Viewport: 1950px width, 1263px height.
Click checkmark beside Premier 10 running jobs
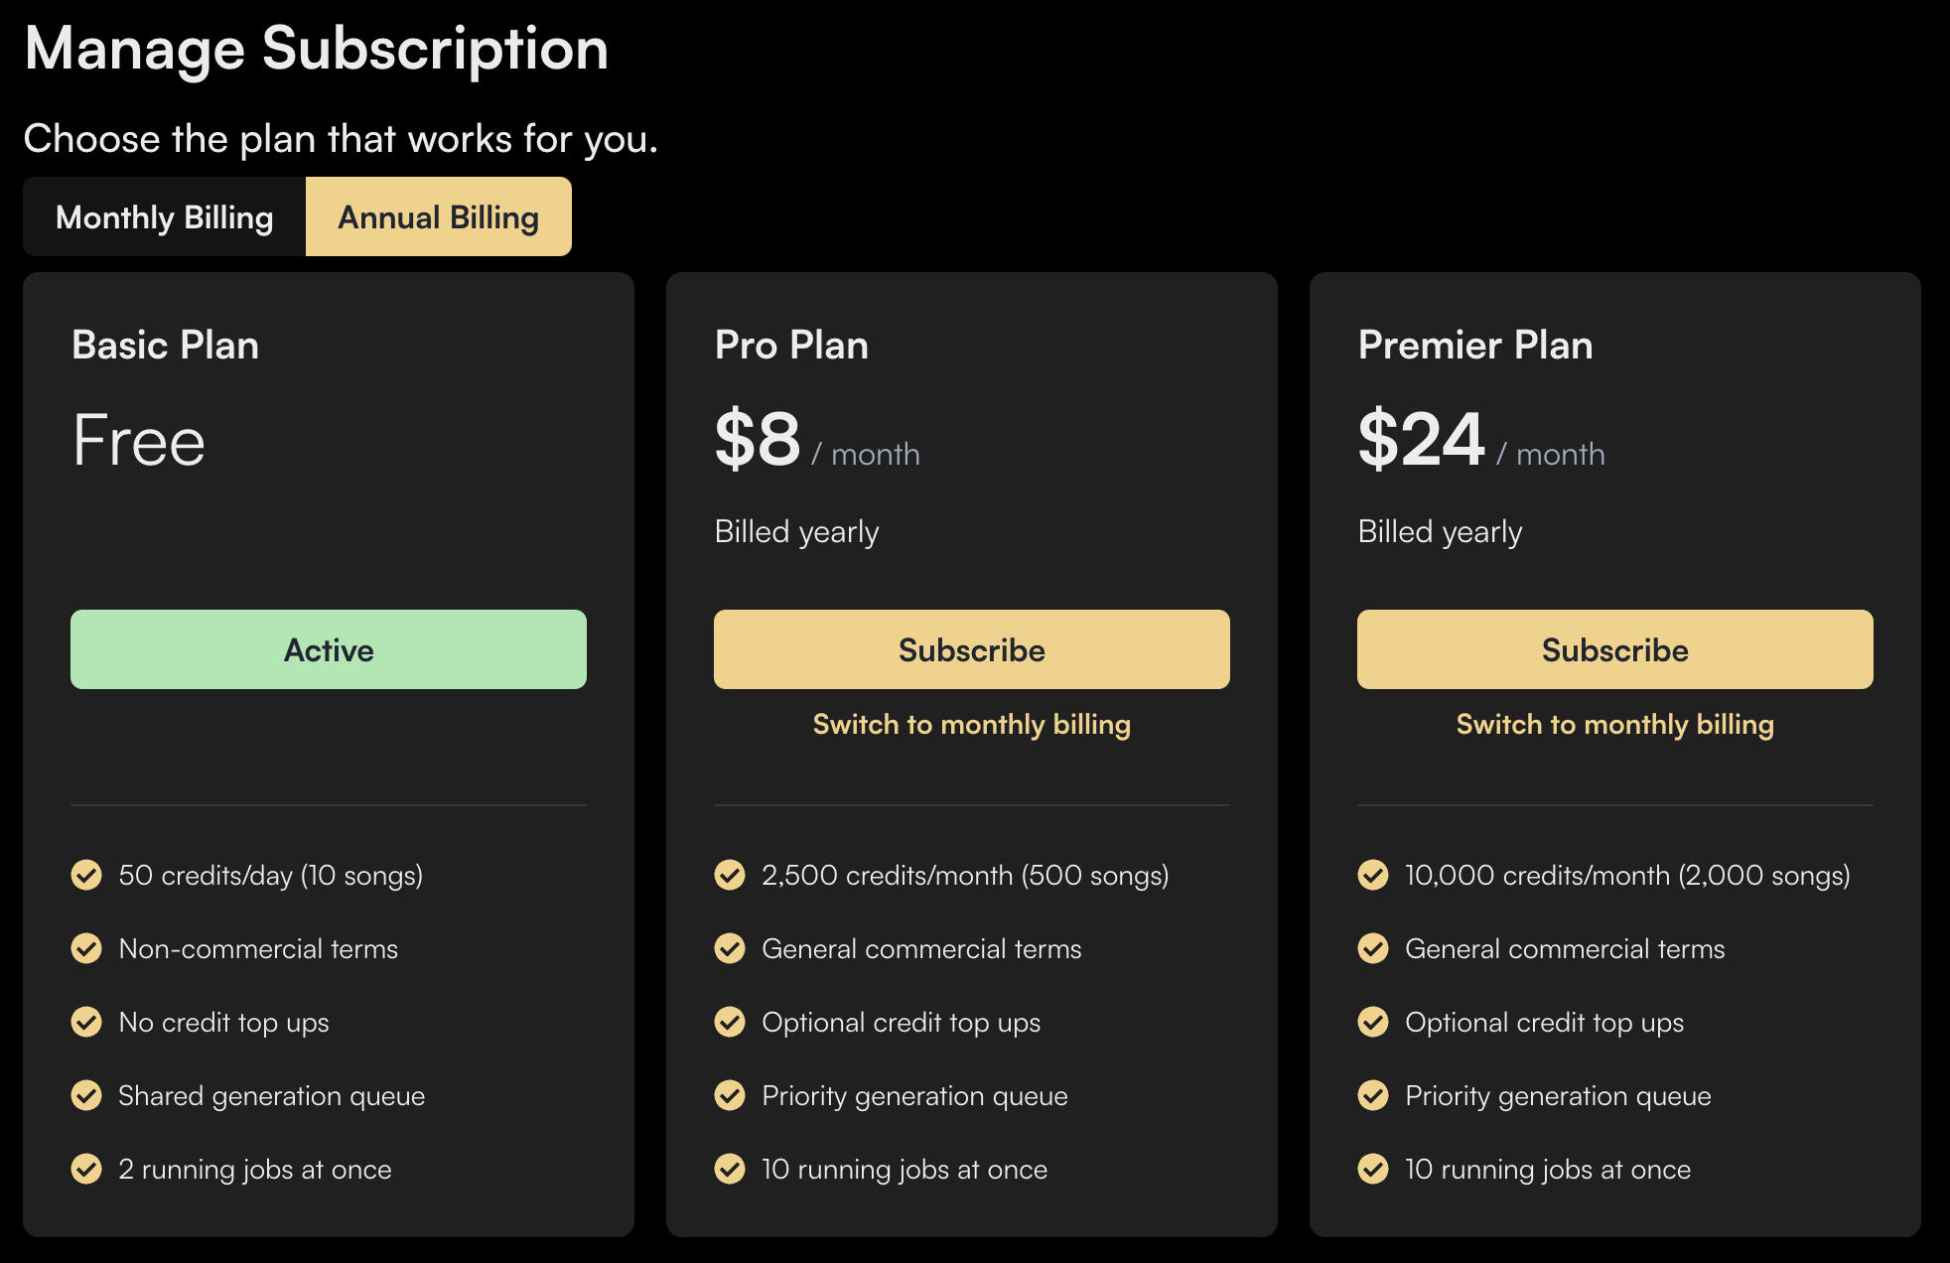point(1373,1169)
